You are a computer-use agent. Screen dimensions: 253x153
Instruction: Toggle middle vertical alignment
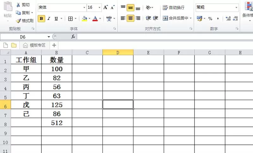tap(130, 8)
